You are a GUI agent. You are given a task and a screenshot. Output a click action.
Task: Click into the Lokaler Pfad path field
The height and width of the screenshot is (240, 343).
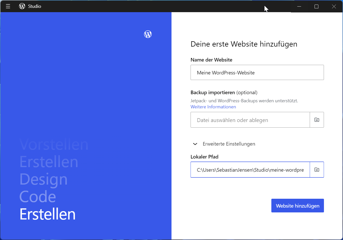250,170
